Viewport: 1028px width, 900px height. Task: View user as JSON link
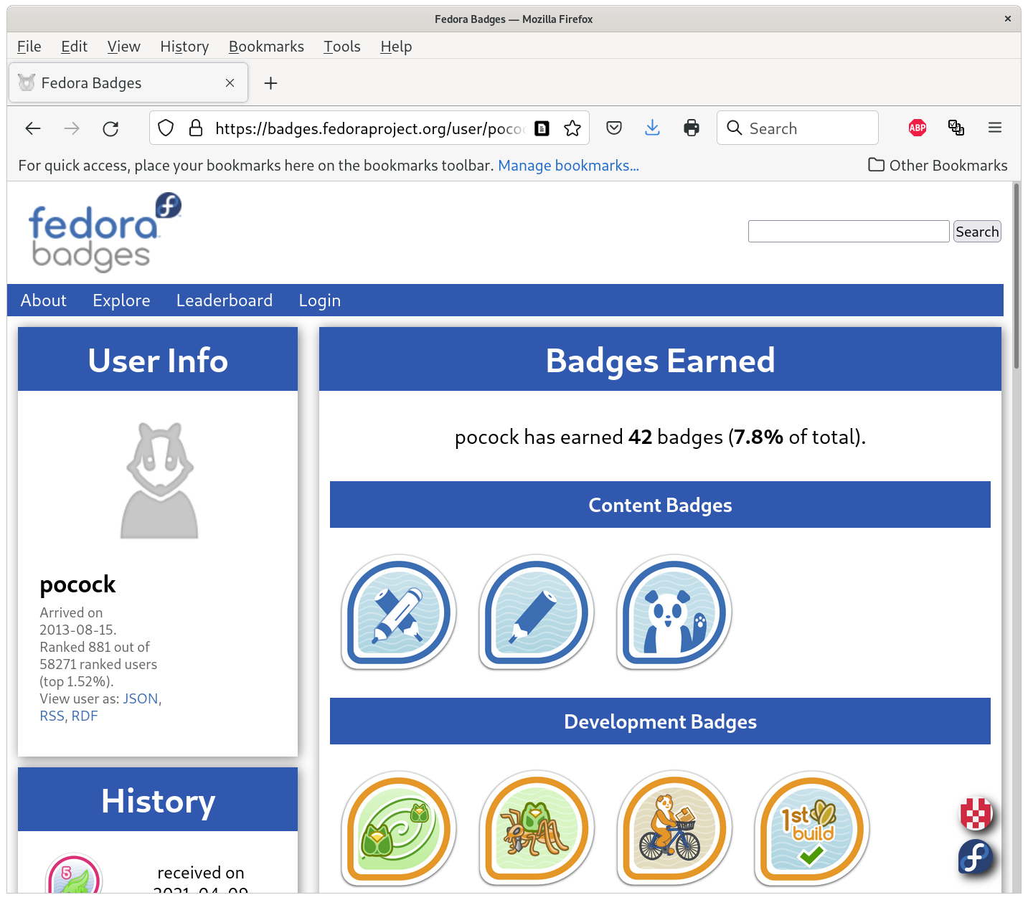pyautogui.click(x=141, y=698)
